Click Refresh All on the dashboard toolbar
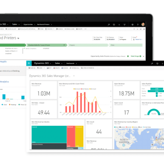The height and width of the screenshot is (164, 164). click(74, 68)
